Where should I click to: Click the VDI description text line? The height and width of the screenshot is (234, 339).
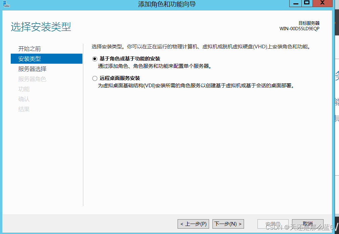click(x=197, y=86)
